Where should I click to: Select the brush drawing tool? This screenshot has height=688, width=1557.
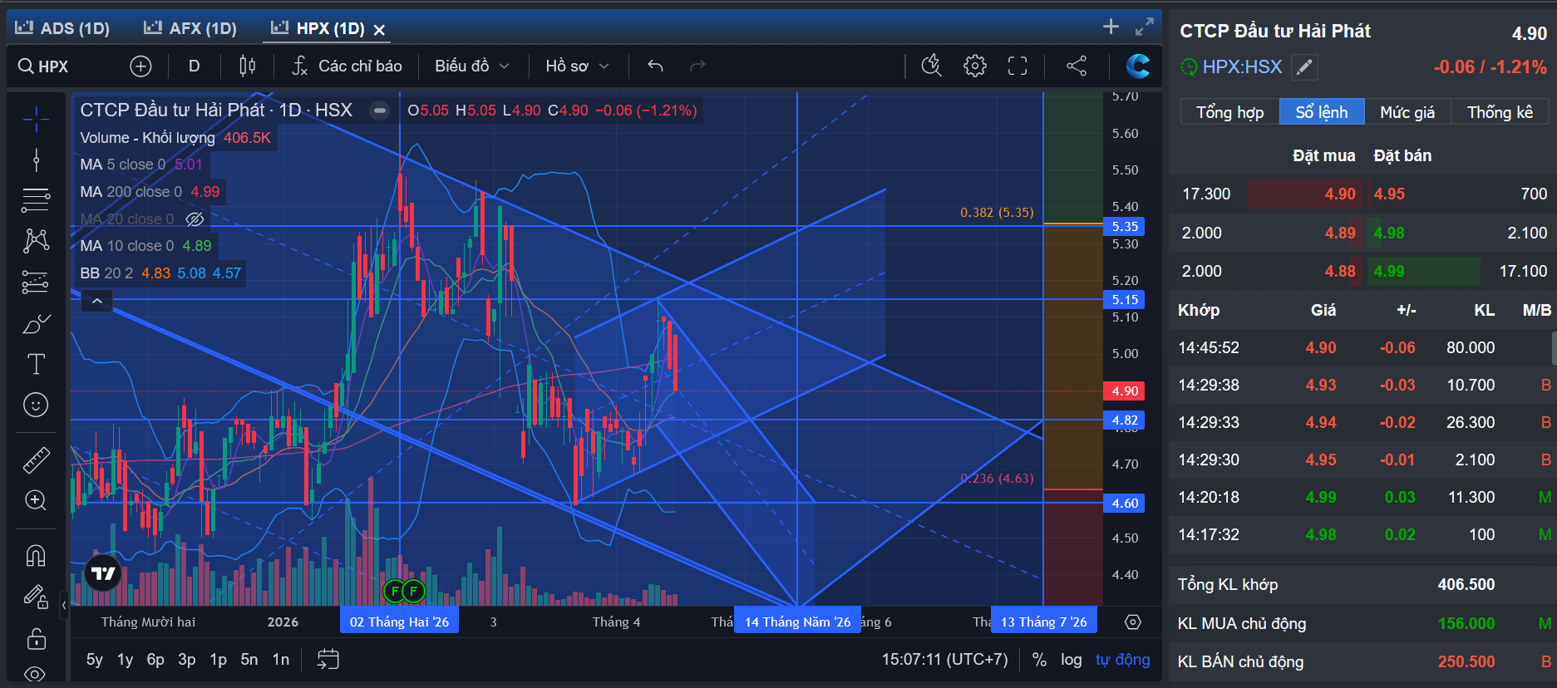coord(36,324)
